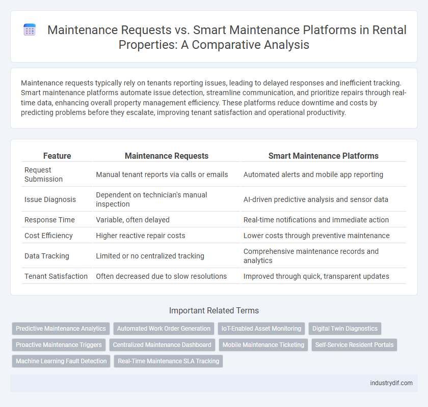Select the IoT-Enabled Asset Monitoring tag
The height and width of the screenshot is (407, 428).
pos(261,329)
